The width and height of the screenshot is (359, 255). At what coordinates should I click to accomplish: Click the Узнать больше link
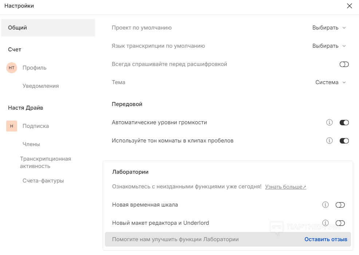(x=285, y=187)
